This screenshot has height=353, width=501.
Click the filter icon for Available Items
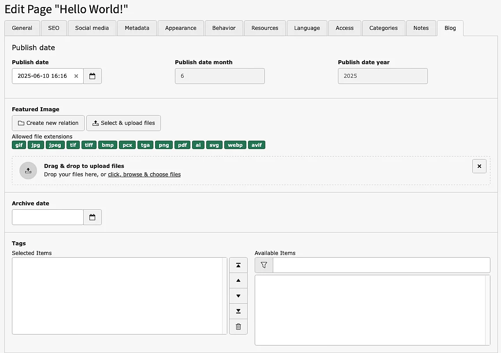coord(264,265)
